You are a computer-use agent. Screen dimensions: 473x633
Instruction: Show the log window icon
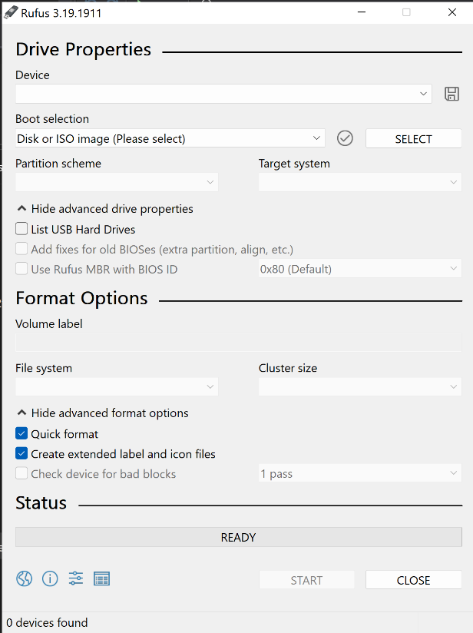click(101, 578)
